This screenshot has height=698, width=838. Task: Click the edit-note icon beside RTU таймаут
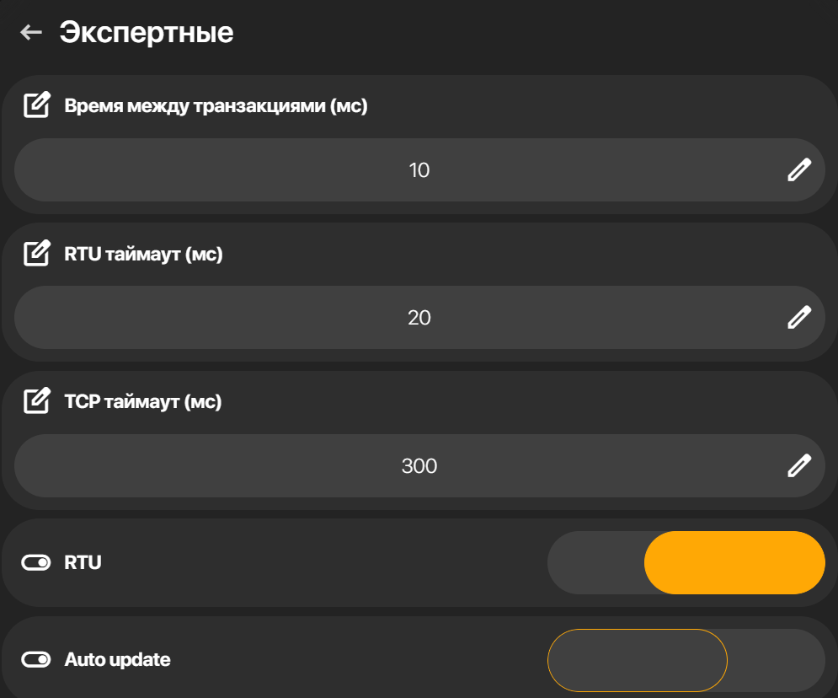37,253
